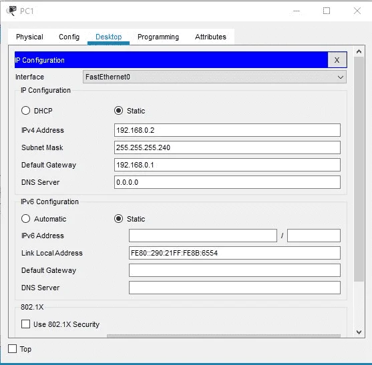Open the Programming tab
The image size is (372, 365).
tap(158, 37)
